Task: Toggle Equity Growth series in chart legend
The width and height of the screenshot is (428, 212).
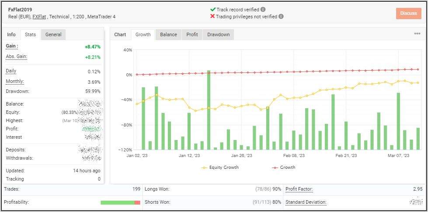Action: coord(220,168)
